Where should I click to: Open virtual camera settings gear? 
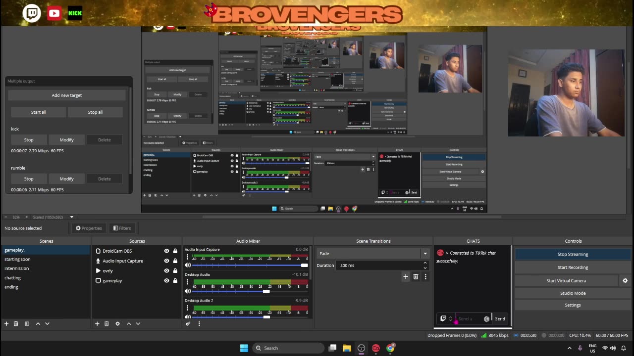tap(625, 280)
